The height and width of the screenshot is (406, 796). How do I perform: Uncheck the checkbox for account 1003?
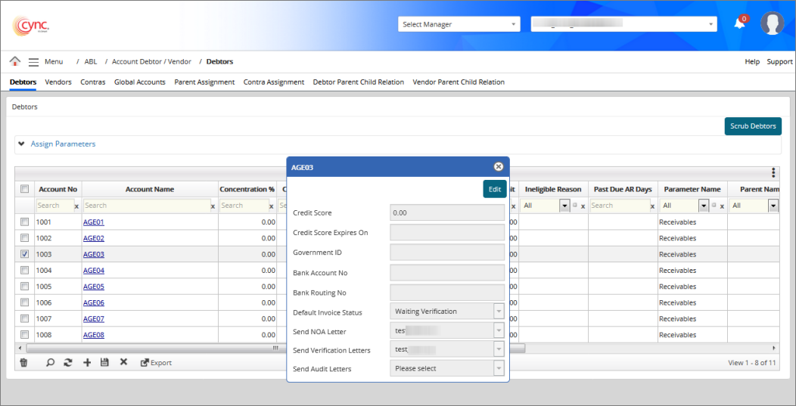(x=24, y=254)
